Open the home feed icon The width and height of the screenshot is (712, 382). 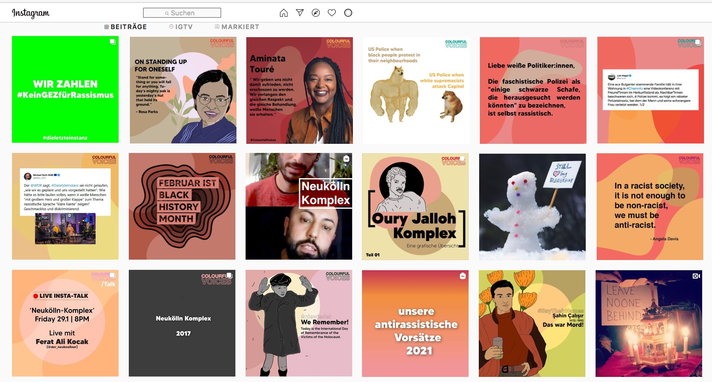coord(284,13)
